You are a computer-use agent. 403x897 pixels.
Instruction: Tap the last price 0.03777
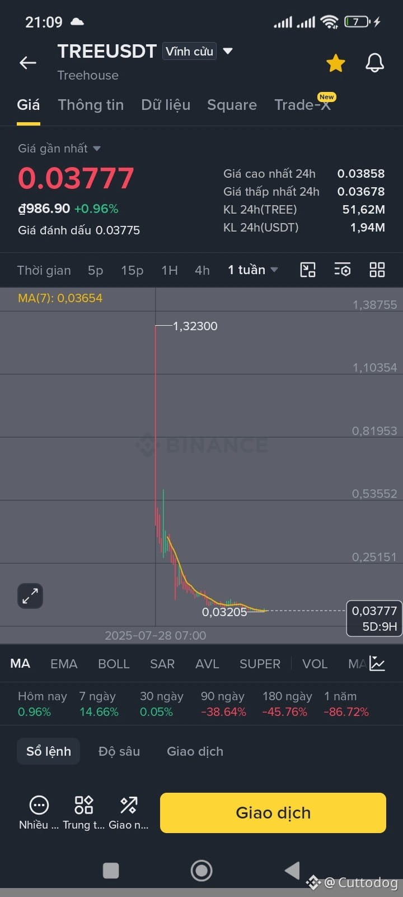tap(76, 178)
